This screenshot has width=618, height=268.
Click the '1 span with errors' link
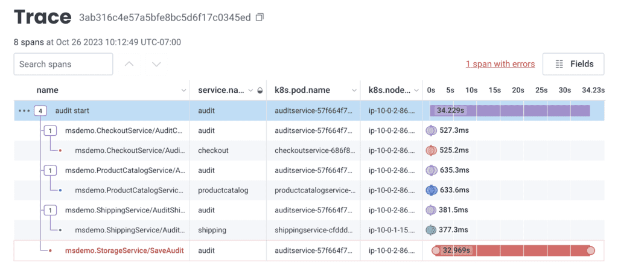(x=500, y=64)
